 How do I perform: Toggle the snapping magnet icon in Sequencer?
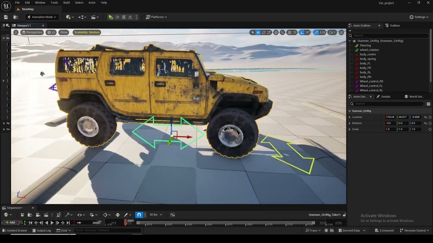[139, 215]
